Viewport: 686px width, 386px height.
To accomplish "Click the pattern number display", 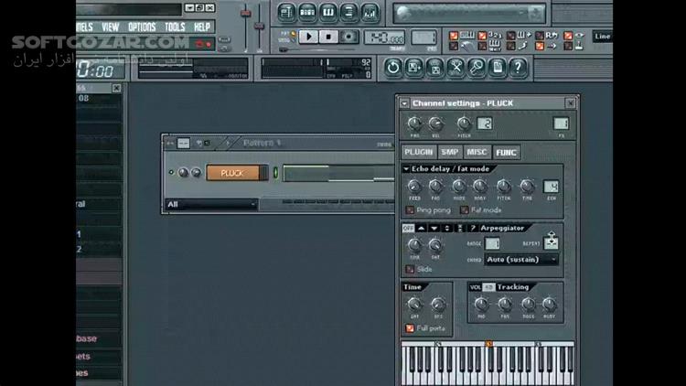I will pyautogui.click(x=423, y=38).
